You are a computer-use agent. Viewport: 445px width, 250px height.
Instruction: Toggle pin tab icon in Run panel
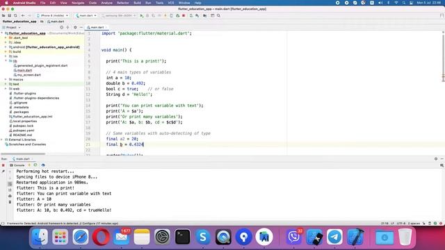click(3, 172)
